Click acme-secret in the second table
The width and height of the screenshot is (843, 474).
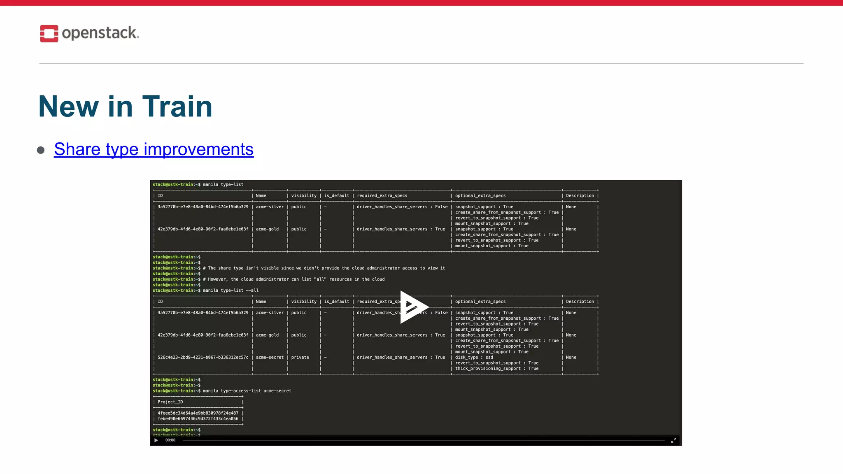(270, 358)
